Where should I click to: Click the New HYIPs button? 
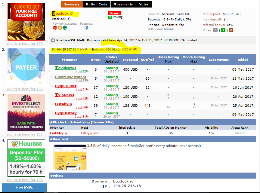point(24,188)
